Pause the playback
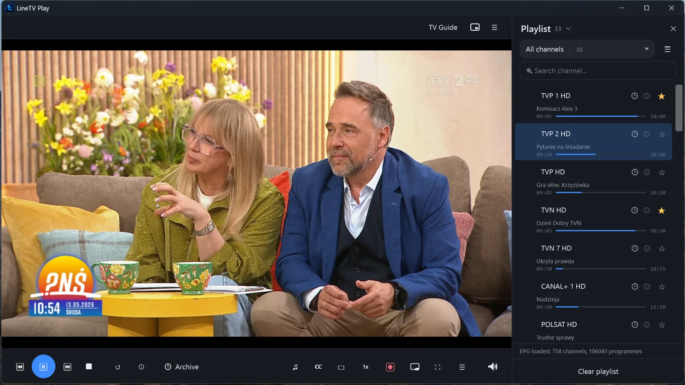 [x=43, y=367]
